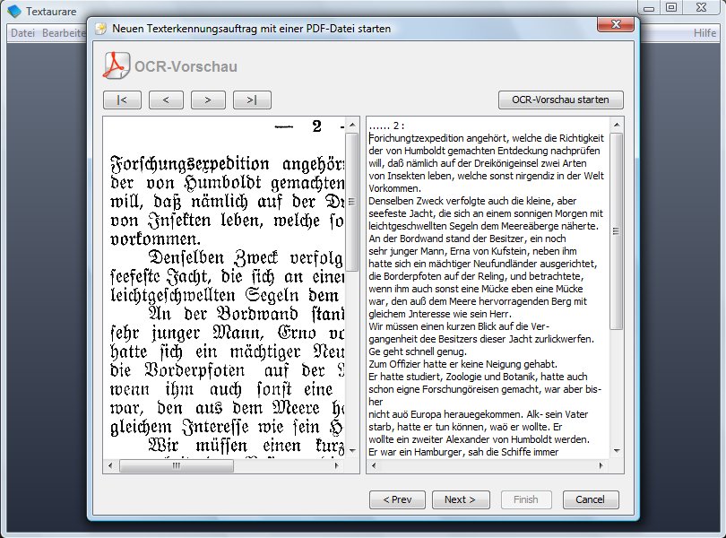Click the text 'Vorkommen.' in OCR output
The image size is (726, 538).
(394, 188)
